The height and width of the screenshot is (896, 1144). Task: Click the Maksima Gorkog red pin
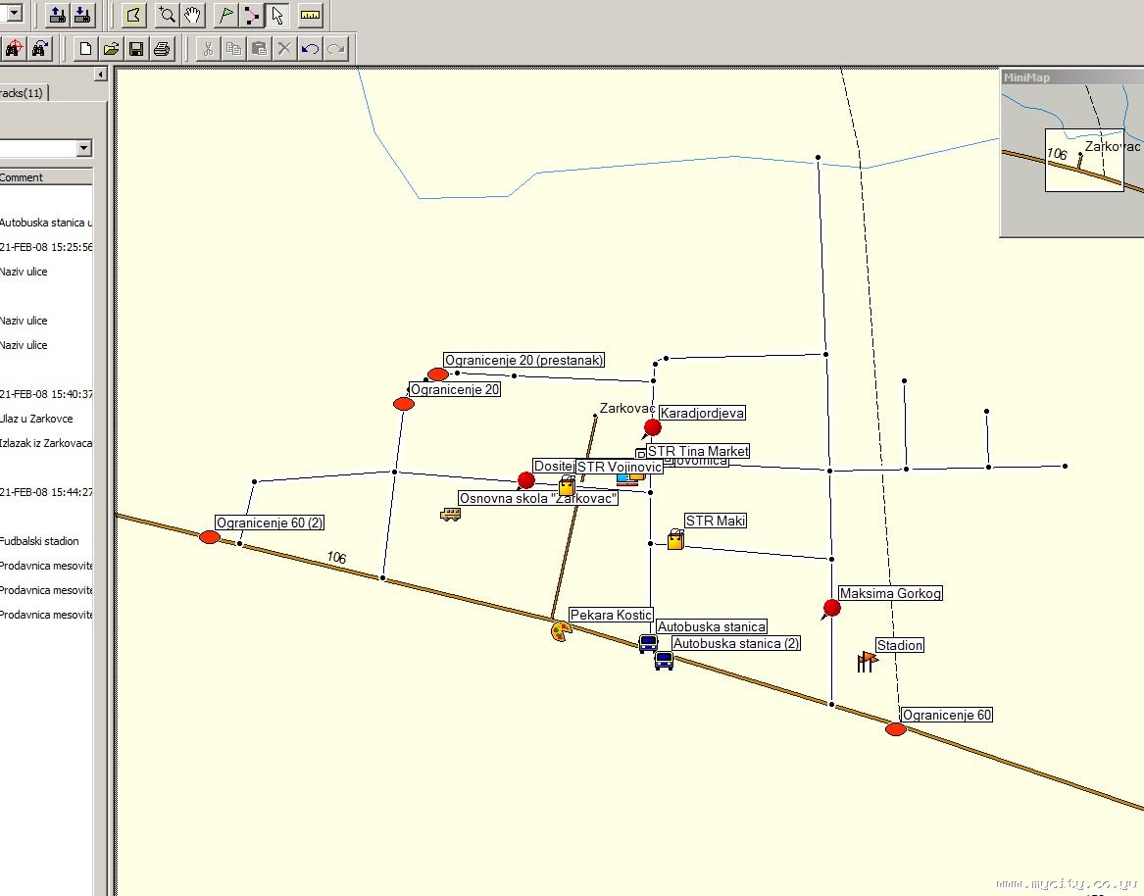click(x=830, y=609)
